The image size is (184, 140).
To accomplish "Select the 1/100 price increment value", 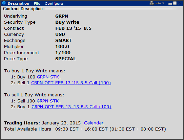I will (x=63, y=53).
